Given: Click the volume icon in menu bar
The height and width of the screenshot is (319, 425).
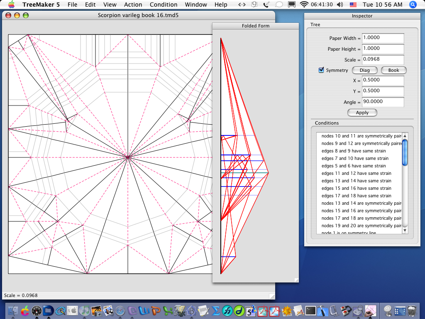Looking at the screenshot, I should point(340,5).
